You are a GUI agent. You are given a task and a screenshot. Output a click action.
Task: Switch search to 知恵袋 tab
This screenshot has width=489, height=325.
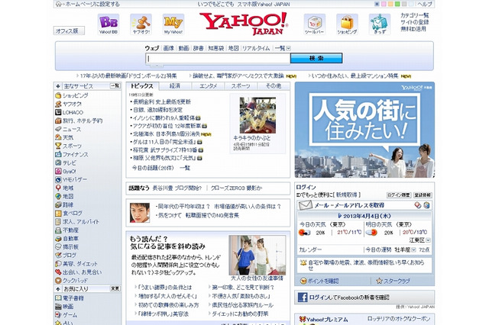[x=216, y=48]
